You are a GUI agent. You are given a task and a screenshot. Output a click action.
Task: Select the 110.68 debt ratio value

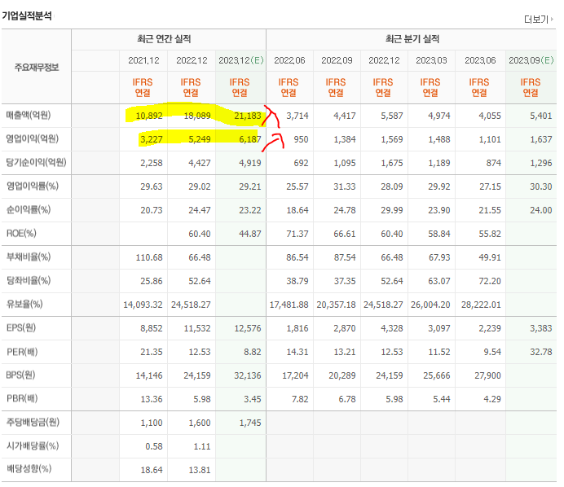coord(149,257)
